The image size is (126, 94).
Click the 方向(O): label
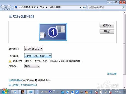click(13, 66)
